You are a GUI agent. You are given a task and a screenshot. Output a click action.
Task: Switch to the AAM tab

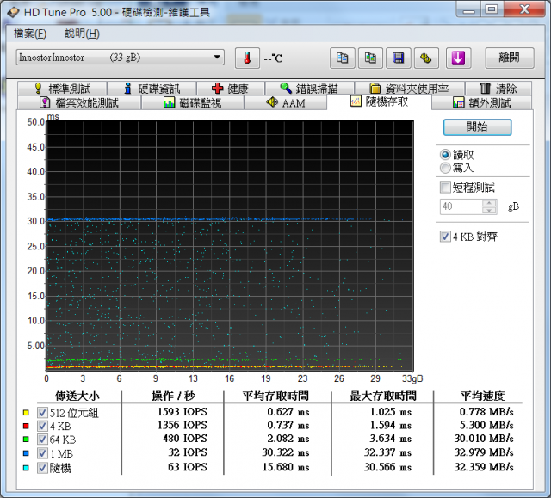(285, 103)
